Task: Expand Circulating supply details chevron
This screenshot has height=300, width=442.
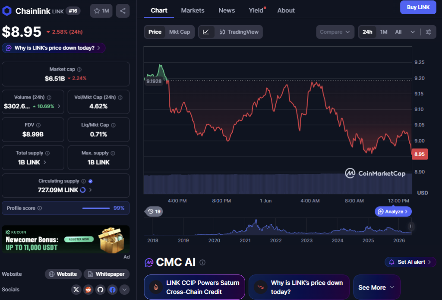Action: click(x=91, y=190)
